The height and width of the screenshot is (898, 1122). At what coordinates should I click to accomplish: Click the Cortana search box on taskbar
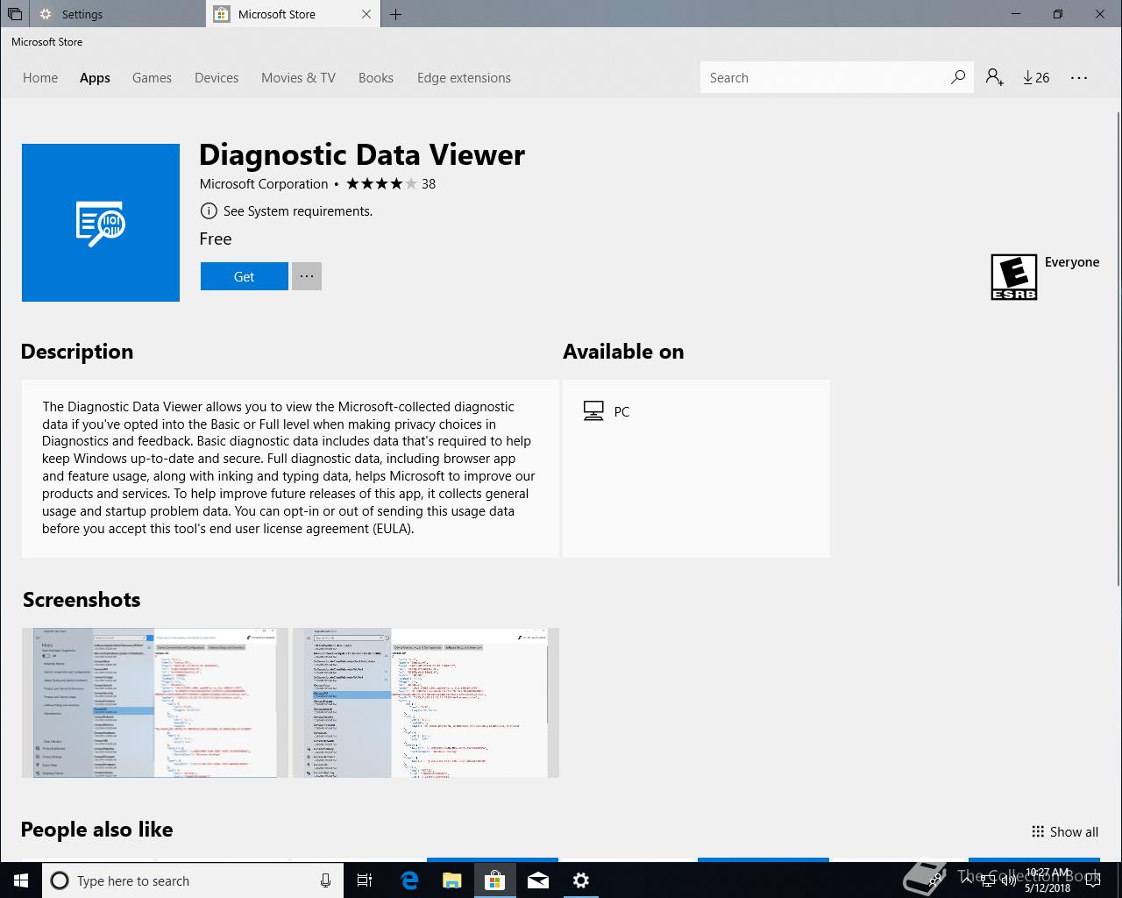(192, 880)
